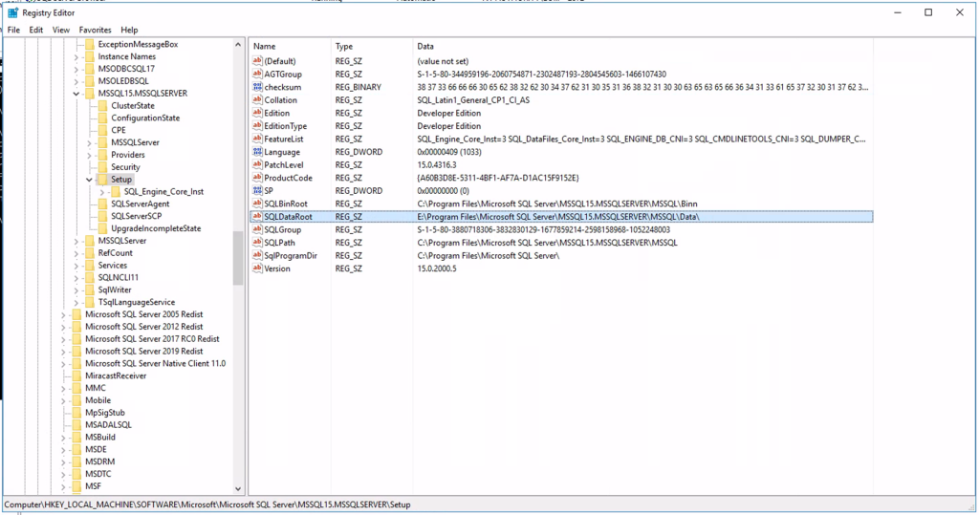The width and height of the screenshot is (979, 515).
Task: Select the RefCount key
Action: point(116,253)
